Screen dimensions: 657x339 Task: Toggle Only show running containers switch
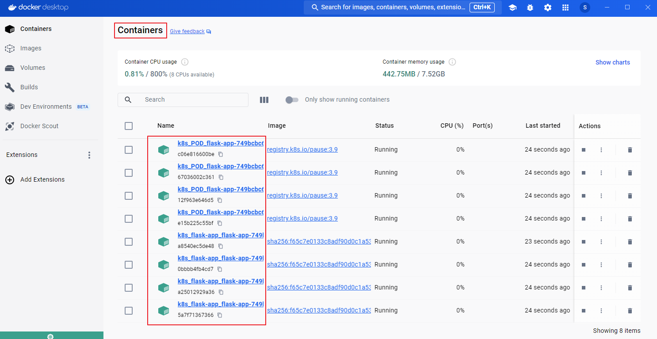(292, 100)
